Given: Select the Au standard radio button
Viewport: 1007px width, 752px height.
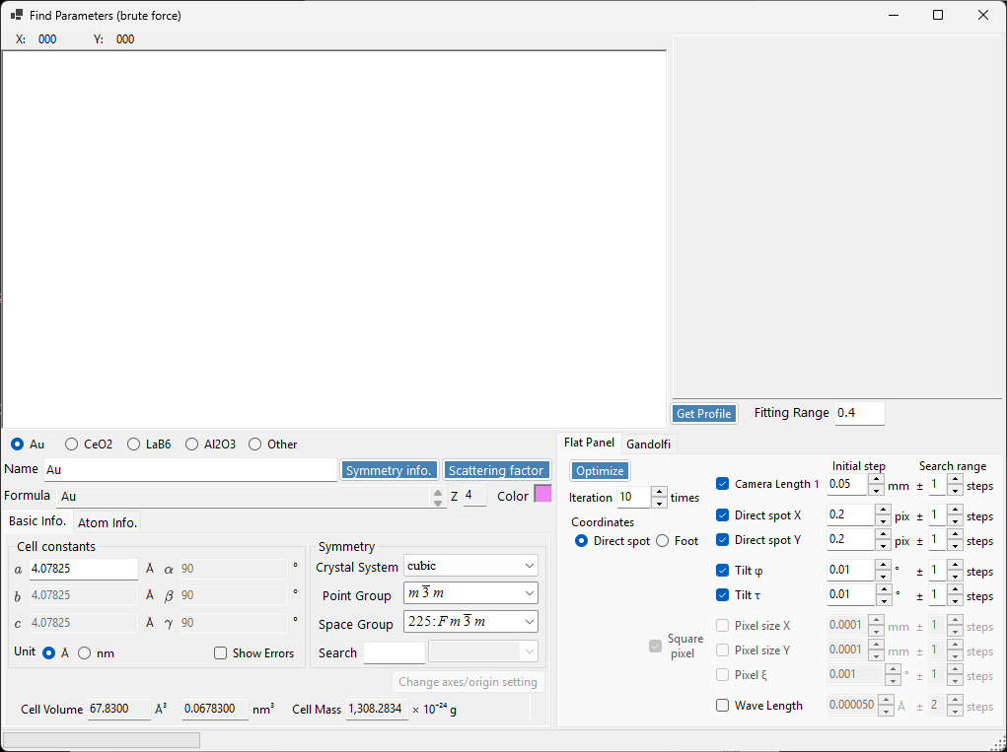Looking at the screenshot, I should 18,444.
